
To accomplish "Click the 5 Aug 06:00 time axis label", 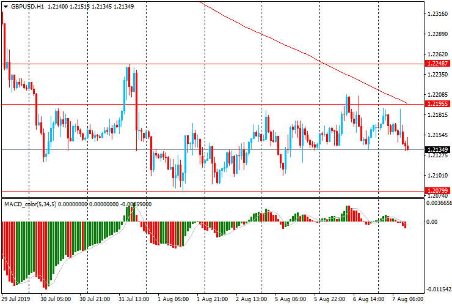I will click(x=290, y=299).
